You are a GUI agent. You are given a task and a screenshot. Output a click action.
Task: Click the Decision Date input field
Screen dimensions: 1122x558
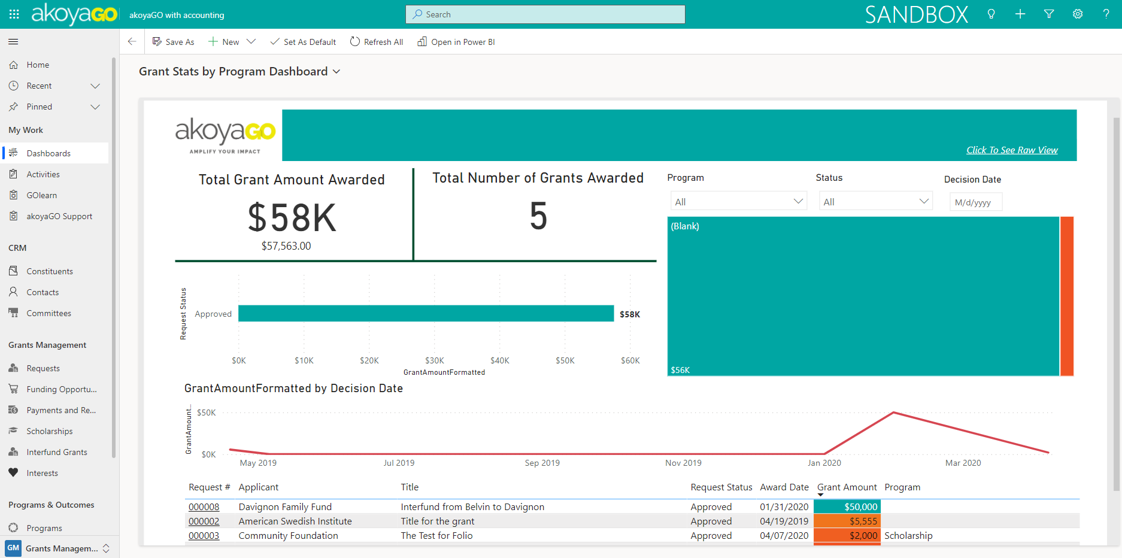975,202
